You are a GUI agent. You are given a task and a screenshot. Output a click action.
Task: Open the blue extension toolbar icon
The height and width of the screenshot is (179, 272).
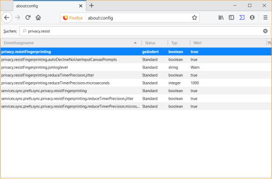pyautogui.click(x=242, y=17)
